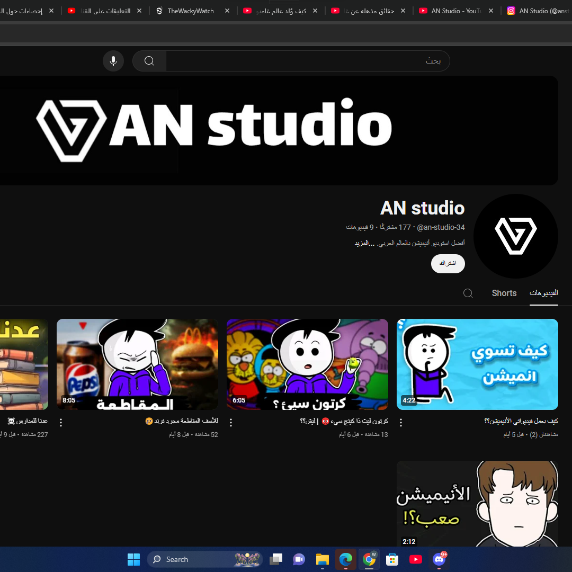Click the "اشتراك" subscribe button

click(448, 263)
